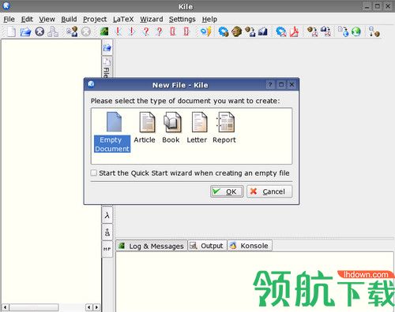395x312 pixels.
Task: Open the Wizard menu
Action: 152,19
